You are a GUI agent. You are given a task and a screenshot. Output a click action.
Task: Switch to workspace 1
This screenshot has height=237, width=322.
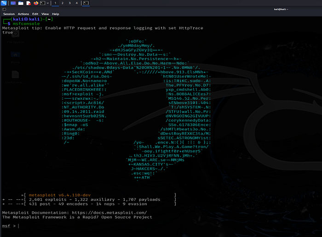coord(55,3)
